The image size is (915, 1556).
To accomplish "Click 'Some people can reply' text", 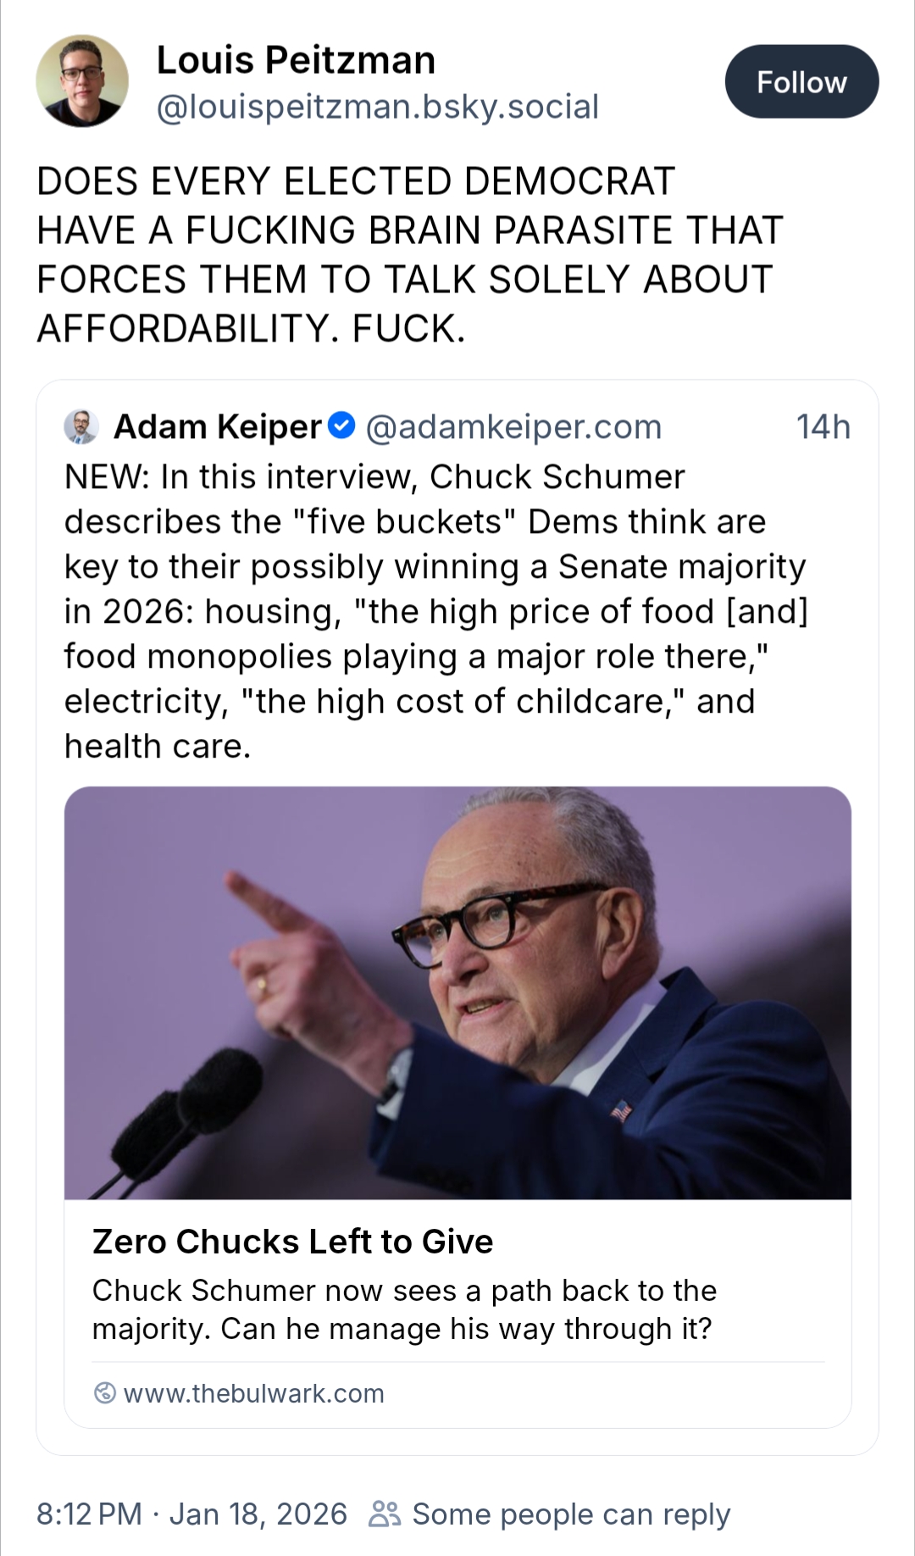I will point(570,1514).
